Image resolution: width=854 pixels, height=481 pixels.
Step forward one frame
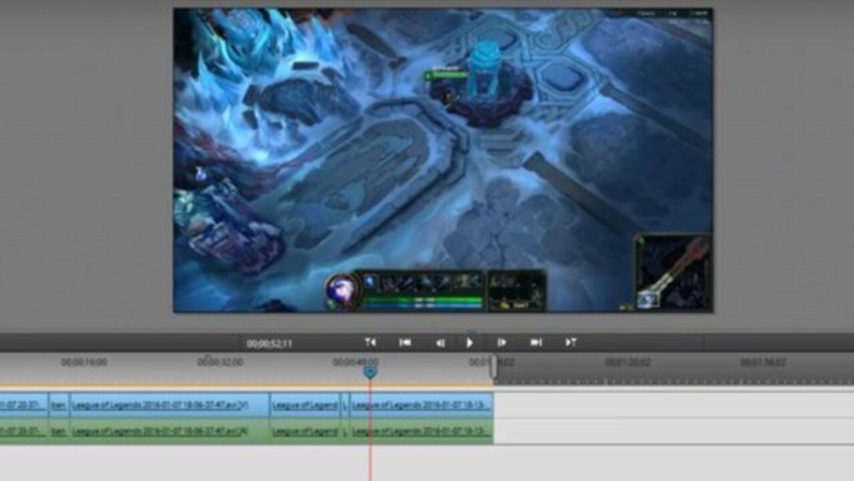[502, 343]
